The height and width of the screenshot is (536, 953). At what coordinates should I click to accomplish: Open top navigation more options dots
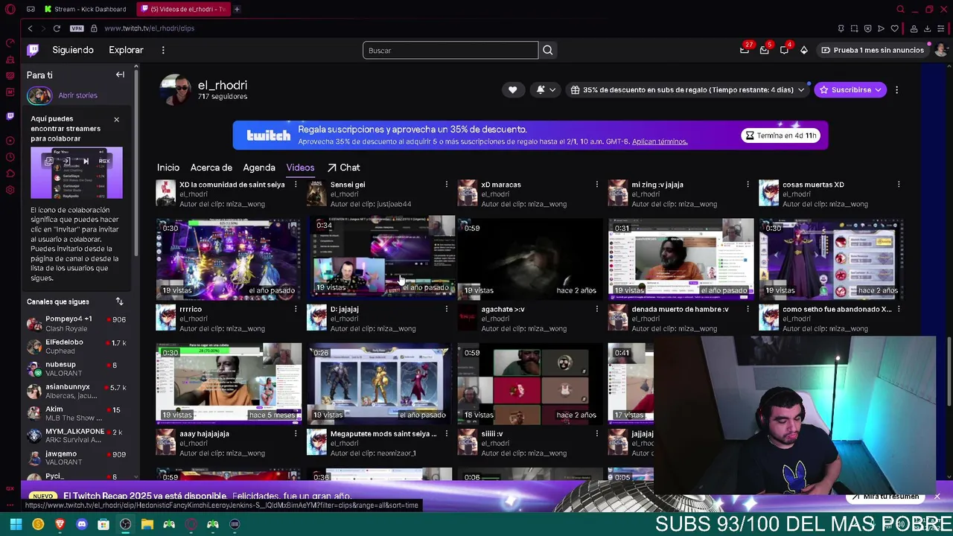point(163,50)
